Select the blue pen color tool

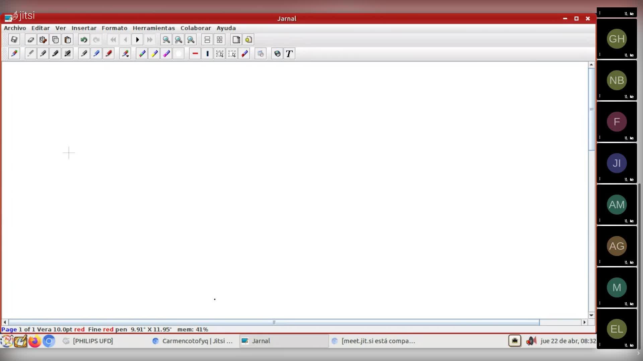click(96, 54)
